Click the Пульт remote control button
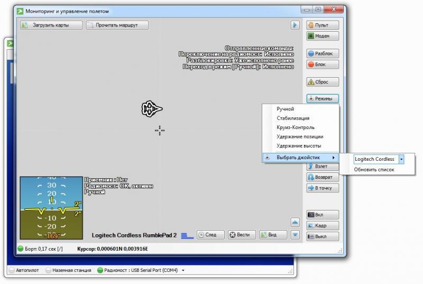Viewport: 423px width, 284px height. pos(322,25)
